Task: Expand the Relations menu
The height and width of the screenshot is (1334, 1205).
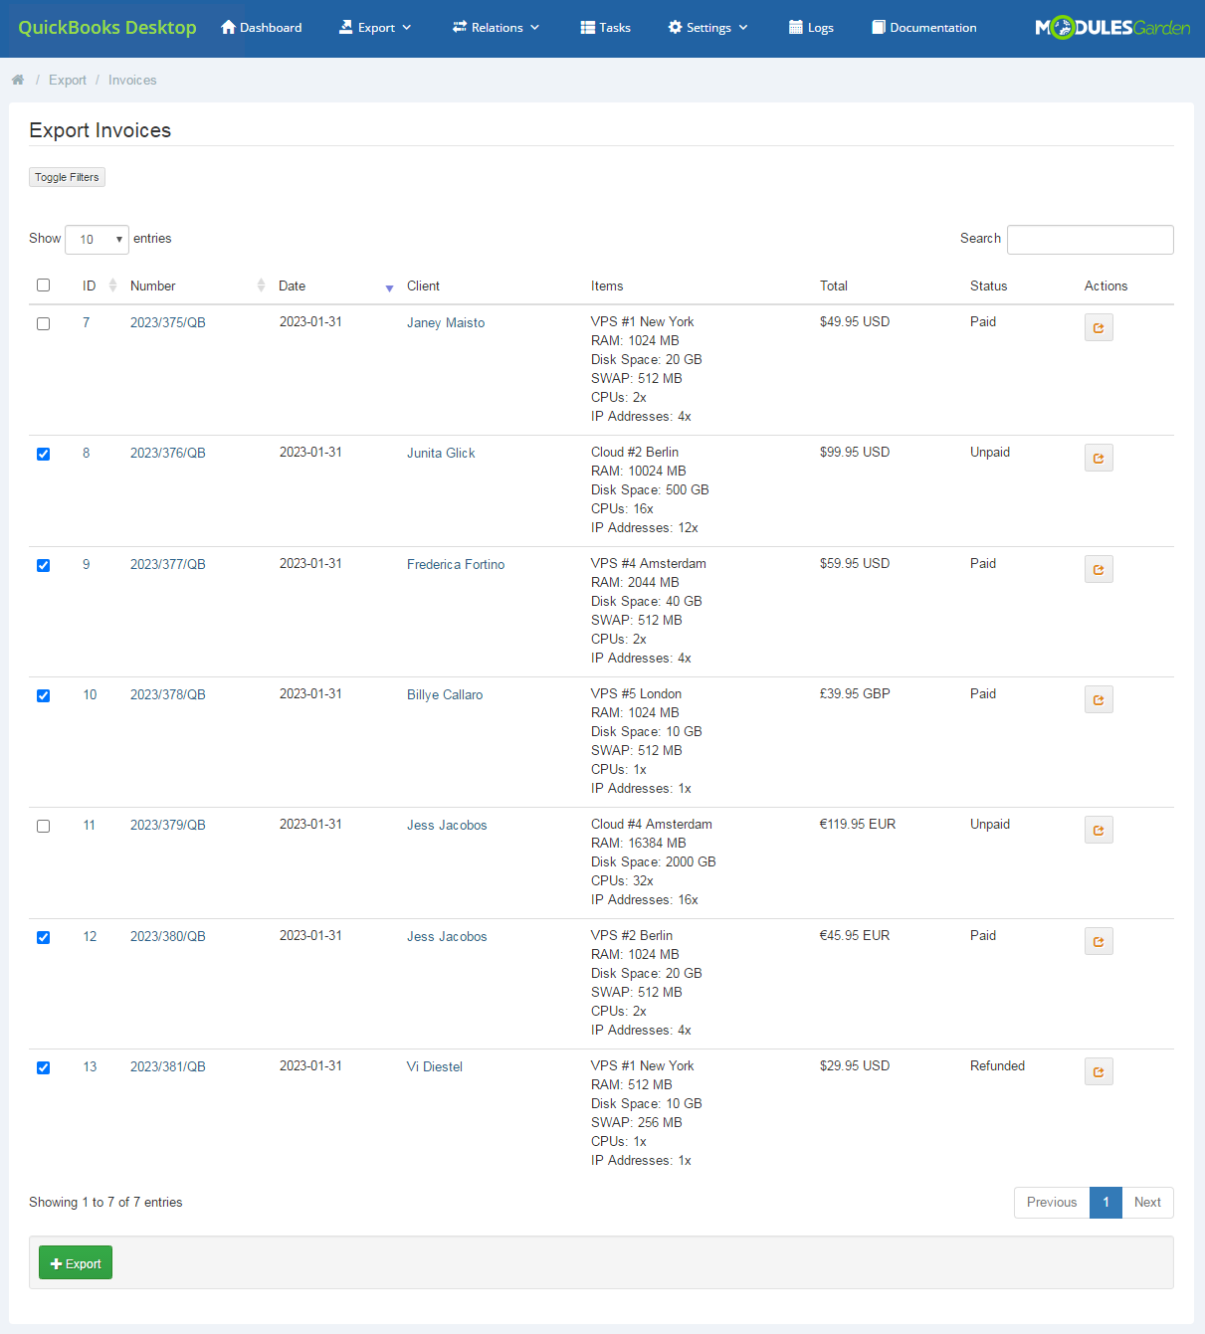Action: click(x=496, y=27)
